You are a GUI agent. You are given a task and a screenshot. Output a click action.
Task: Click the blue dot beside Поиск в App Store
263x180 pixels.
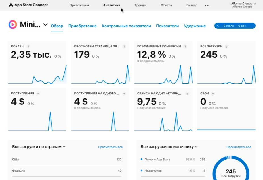tap(142, 159)
